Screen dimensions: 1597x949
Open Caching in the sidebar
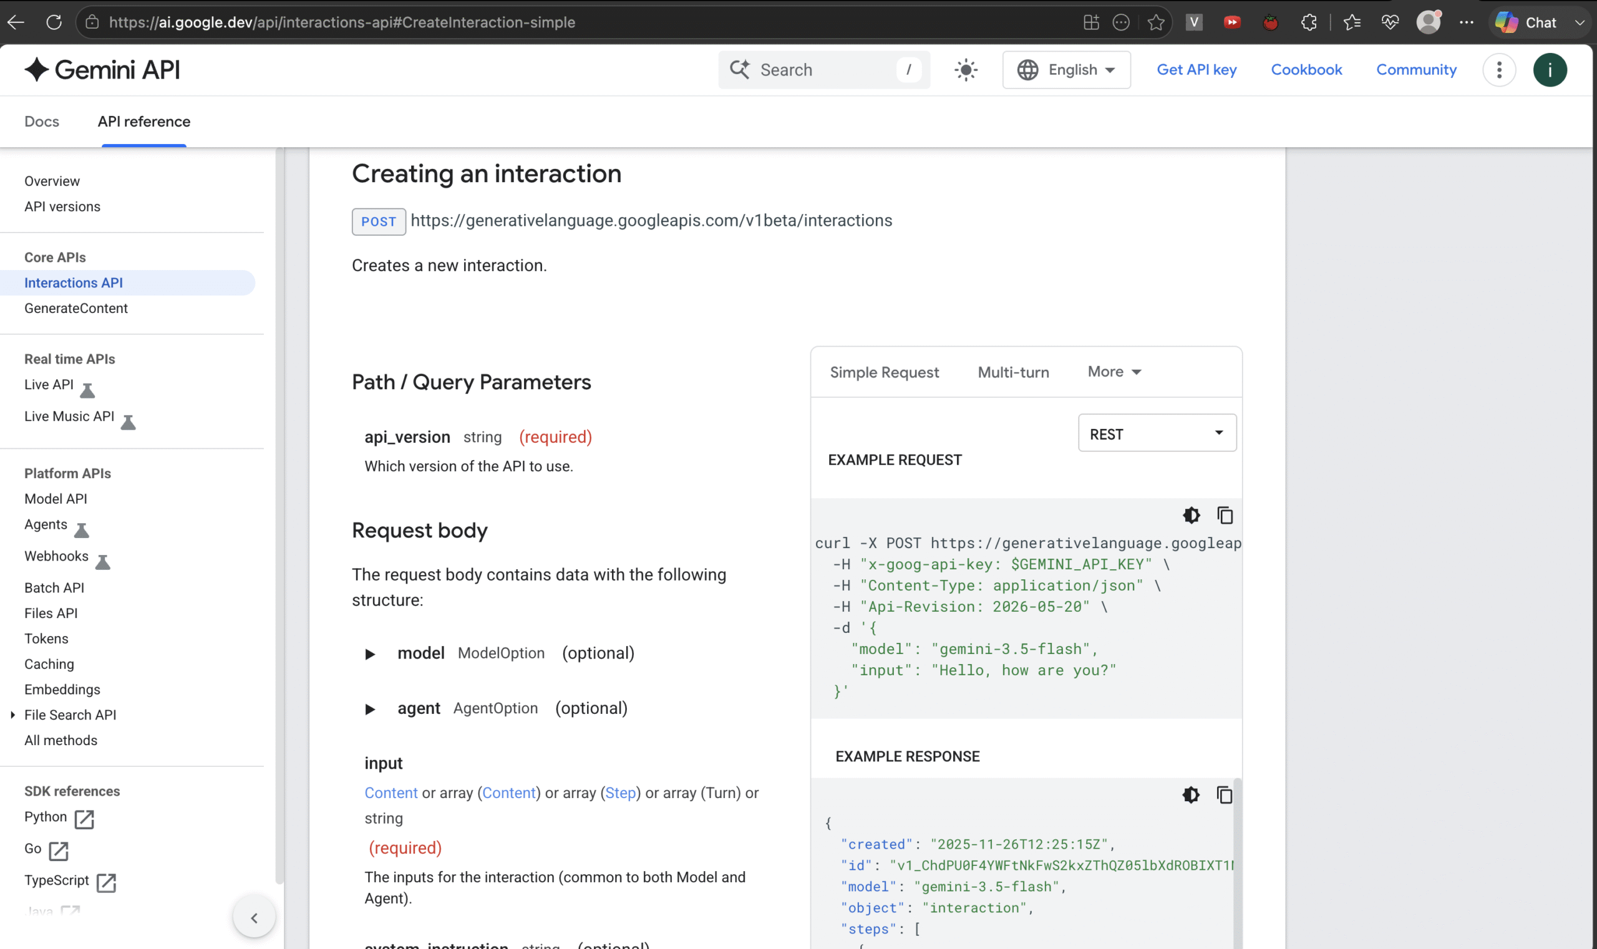pos(49,665)
